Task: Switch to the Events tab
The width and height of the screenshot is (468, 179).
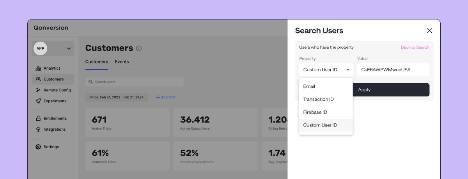Action: point(122,61)
